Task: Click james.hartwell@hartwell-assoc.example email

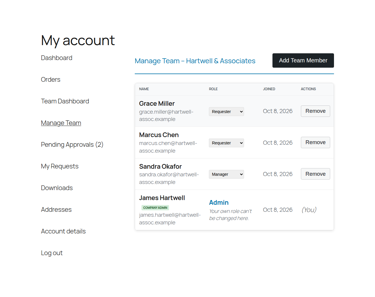Action: pyautogui.click(x=170, y=219)
